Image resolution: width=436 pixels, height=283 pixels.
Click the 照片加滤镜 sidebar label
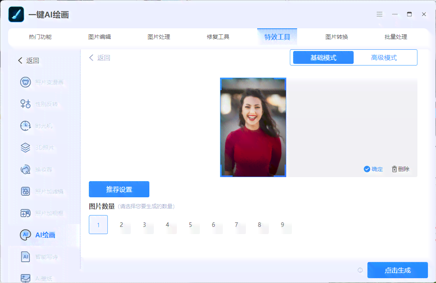point(50,191)
